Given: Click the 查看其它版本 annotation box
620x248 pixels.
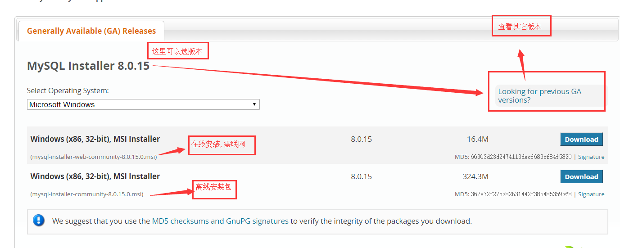Looking at the screenshot, I should point(521,27).
